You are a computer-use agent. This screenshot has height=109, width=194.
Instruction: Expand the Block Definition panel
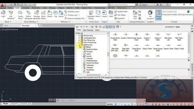click(31, 22)
